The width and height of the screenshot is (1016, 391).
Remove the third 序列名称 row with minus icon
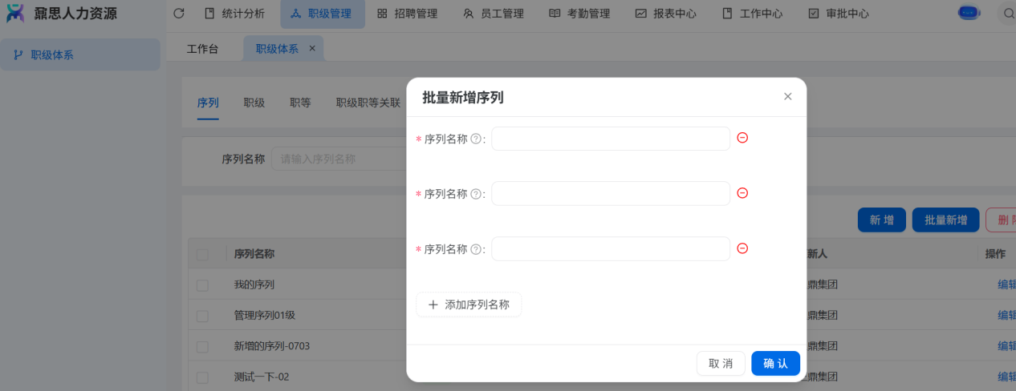742,248
